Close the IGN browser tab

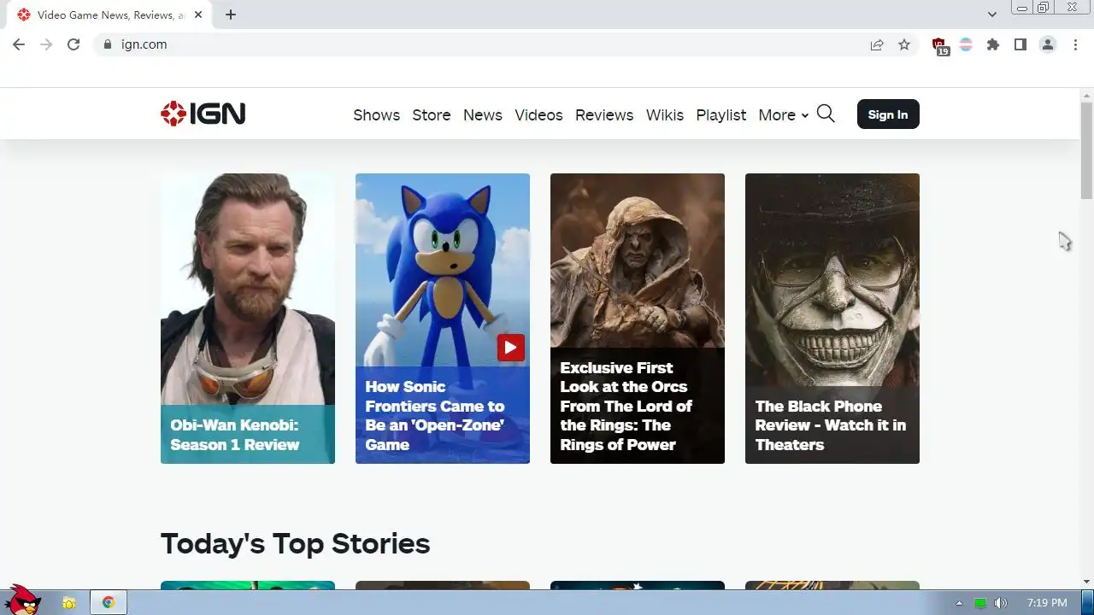pyautogui.click(x=198, y=15)
